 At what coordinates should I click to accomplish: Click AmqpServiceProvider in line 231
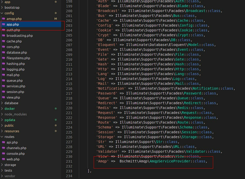tap(170, 161)
